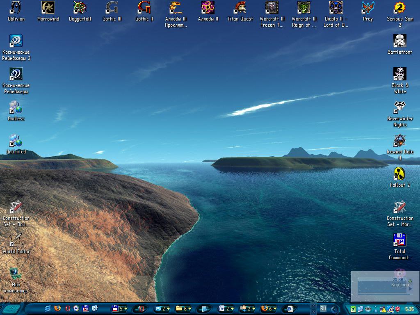Launch Internet Explorer from quick launch
This screenshot has width=420, height=315.
[x=48, y=308]
